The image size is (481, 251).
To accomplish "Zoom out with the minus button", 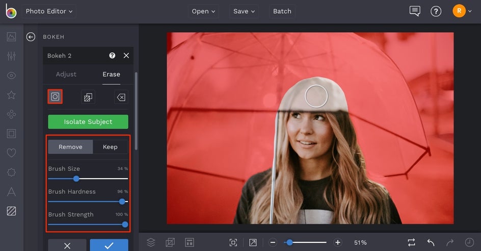I will (x=273, y=243).
